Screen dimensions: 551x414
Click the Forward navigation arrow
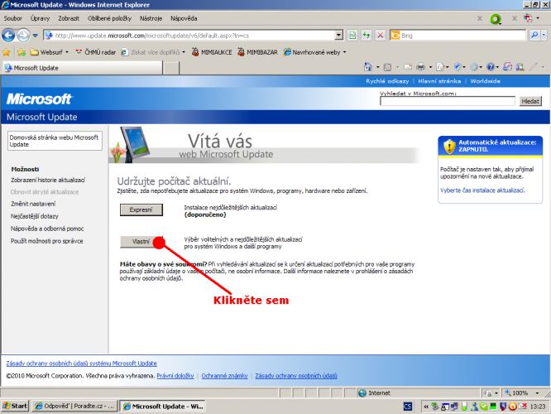click(x=23, y=35)
